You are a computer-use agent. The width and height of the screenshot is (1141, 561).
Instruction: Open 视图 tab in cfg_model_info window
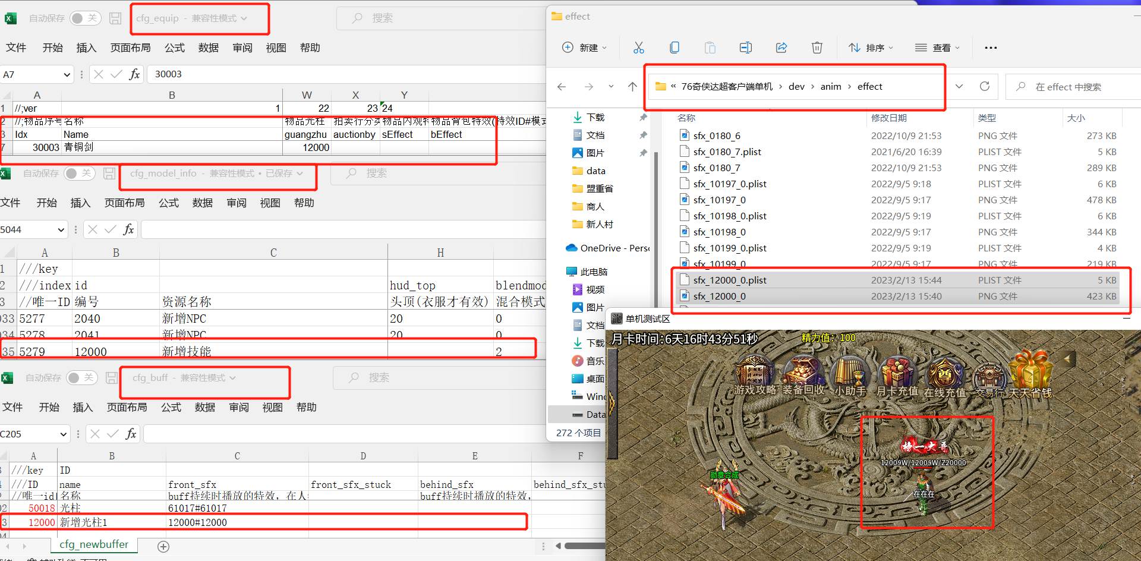click(270, 203)
